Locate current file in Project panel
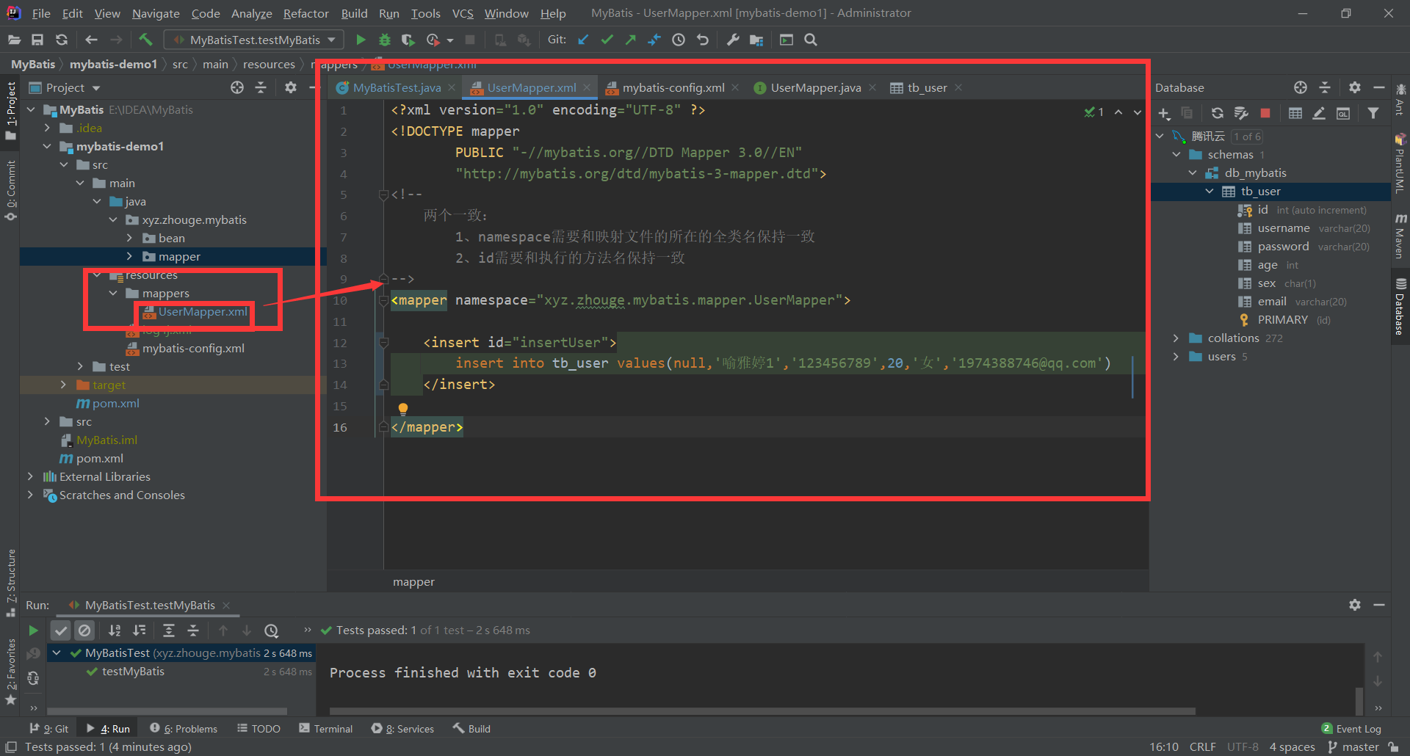 click(x=236, y=87)
